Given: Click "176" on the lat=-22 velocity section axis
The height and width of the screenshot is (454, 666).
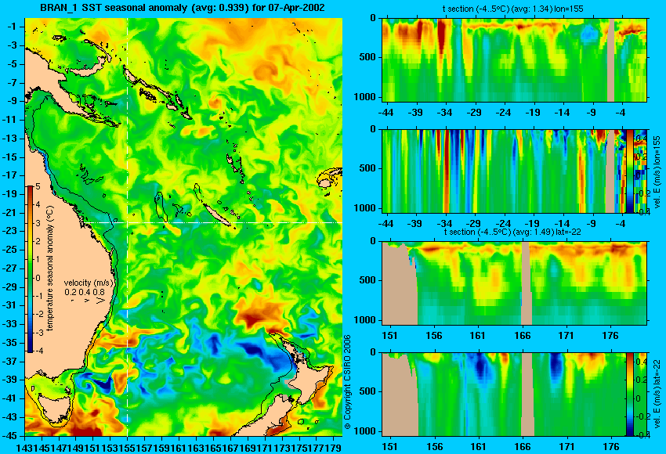Looking at the screenshot, I should coord(611,447).
